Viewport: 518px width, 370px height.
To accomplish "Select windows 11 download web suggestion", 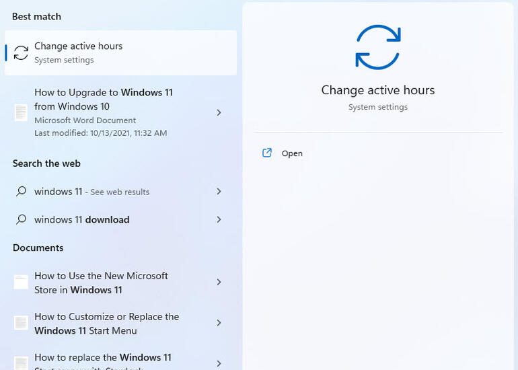I will [120, 219].
